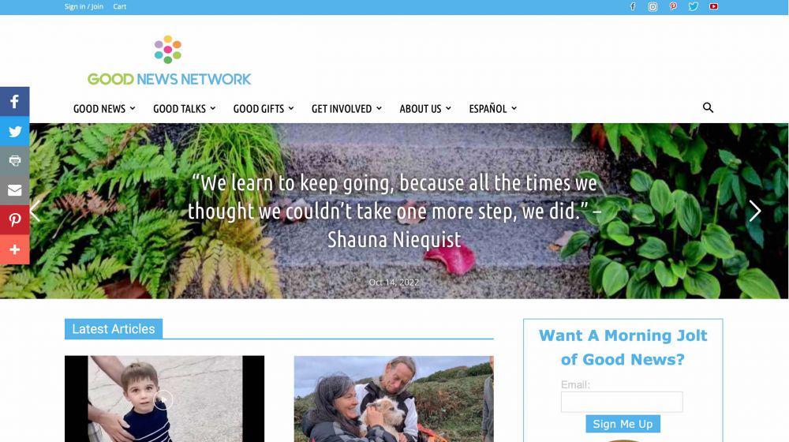Image resolution: width=789 pixels, height=442 pixels.
Task: Go to next slide in carousel
Action: coord(755,211)
